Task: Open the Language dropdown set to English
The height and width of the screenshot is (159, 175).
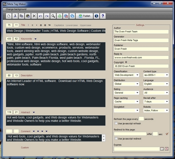Action: point(156,84)
